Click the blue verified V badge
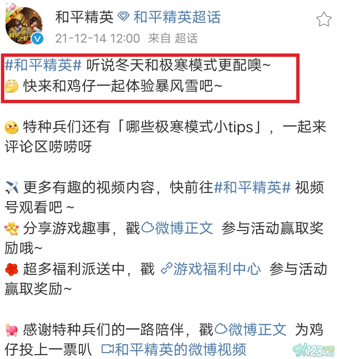This screenshot has height=359, width=337. [x=37, y=38]
